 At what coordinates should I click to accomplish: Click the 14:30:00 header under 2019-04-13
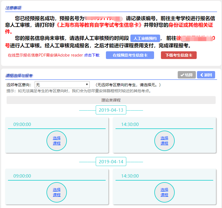[x=130, y=124]
